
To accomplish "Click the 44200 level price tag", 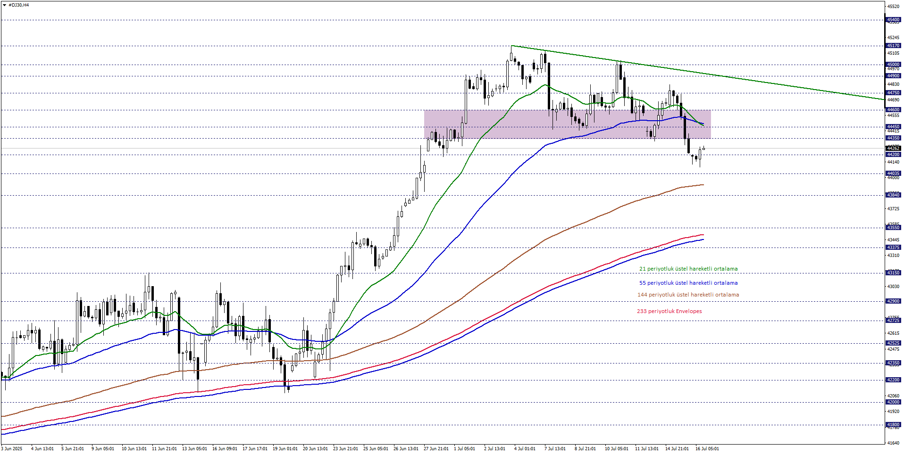I will coord(893,155).
